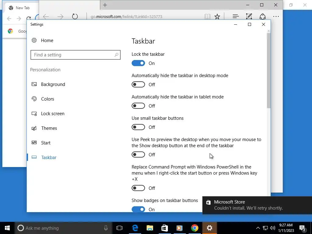Open Microsoft Store from taskbar

click(x=165, y=228)
